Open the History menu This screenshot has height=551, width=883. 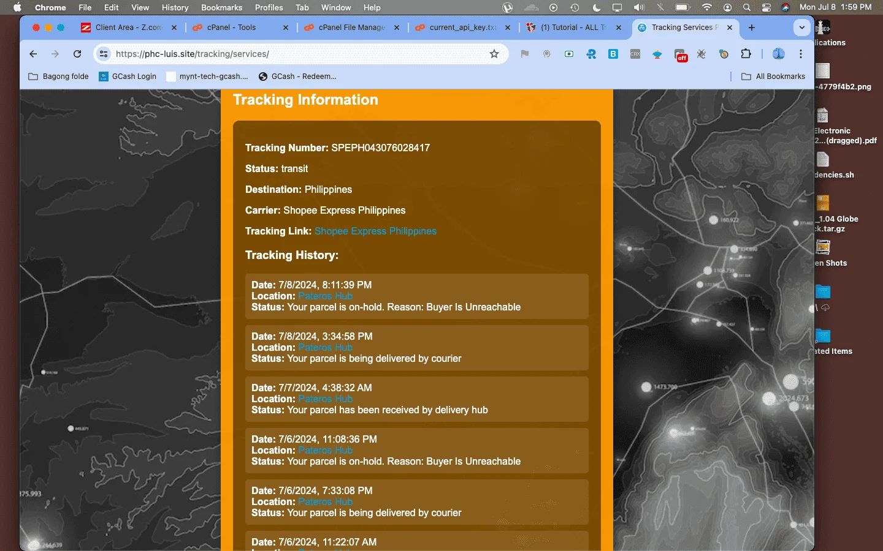175,7
